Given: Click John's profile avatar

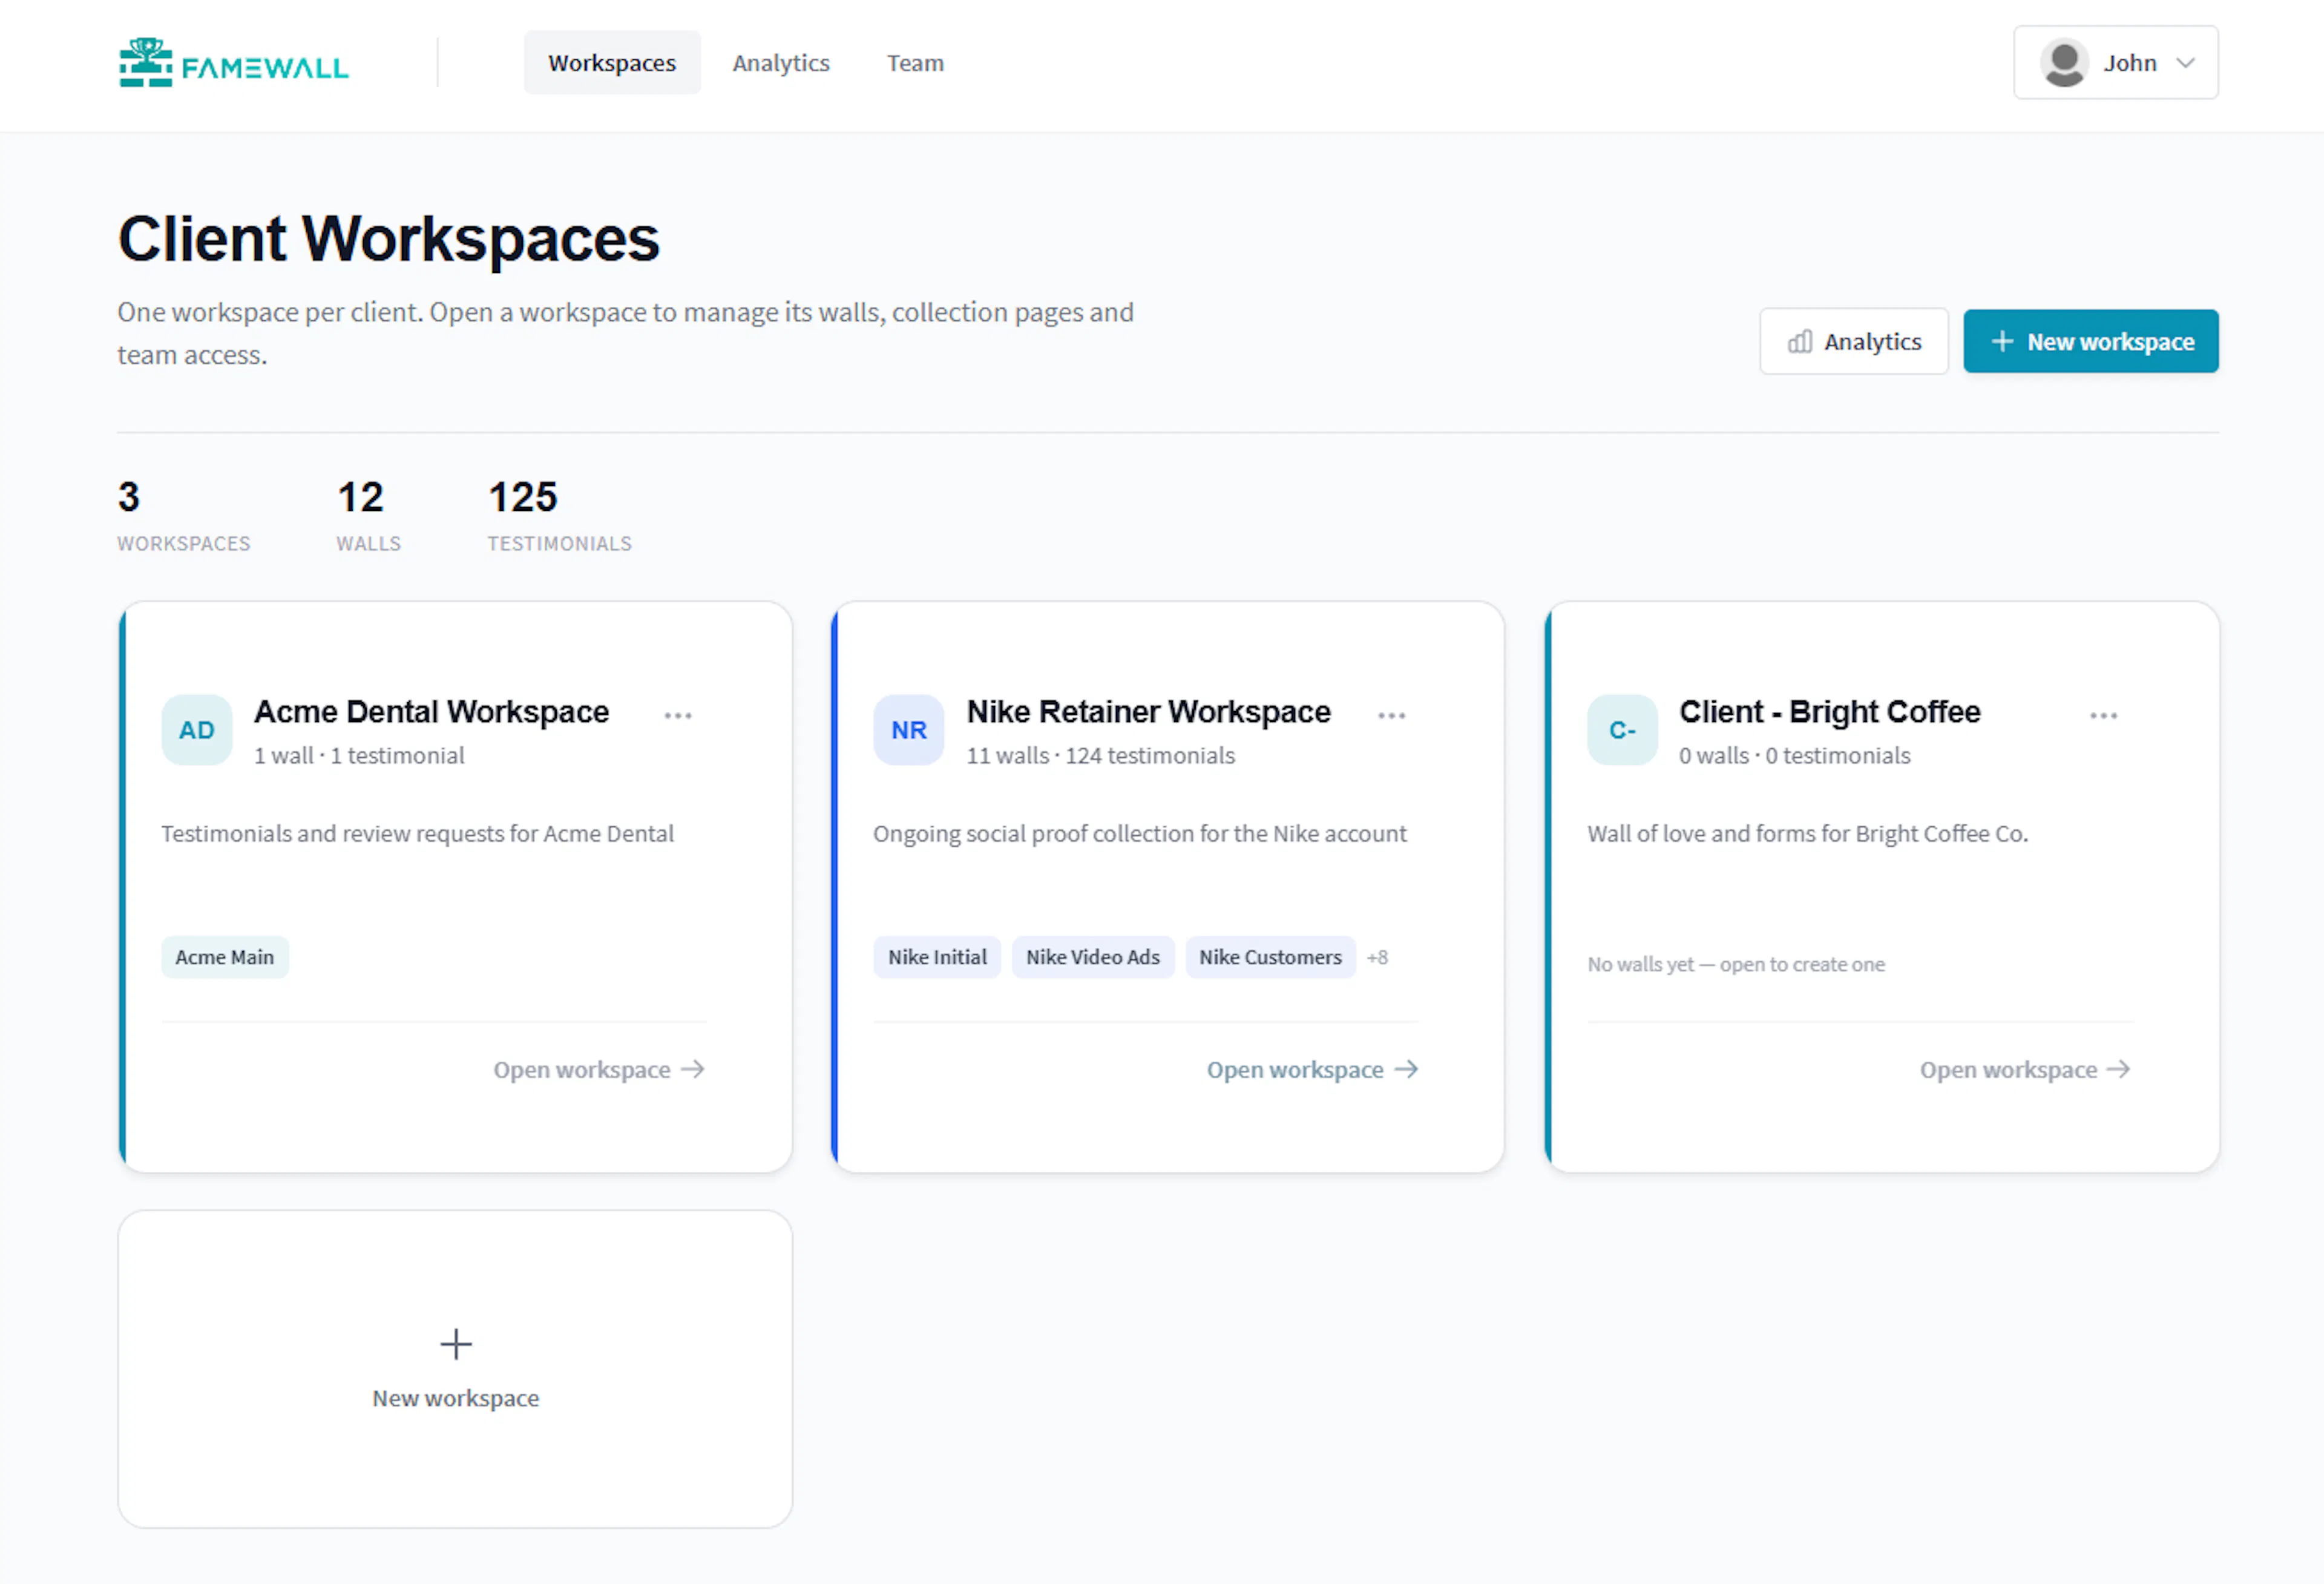Looking at the screenshot, I should pos(2064,63).
